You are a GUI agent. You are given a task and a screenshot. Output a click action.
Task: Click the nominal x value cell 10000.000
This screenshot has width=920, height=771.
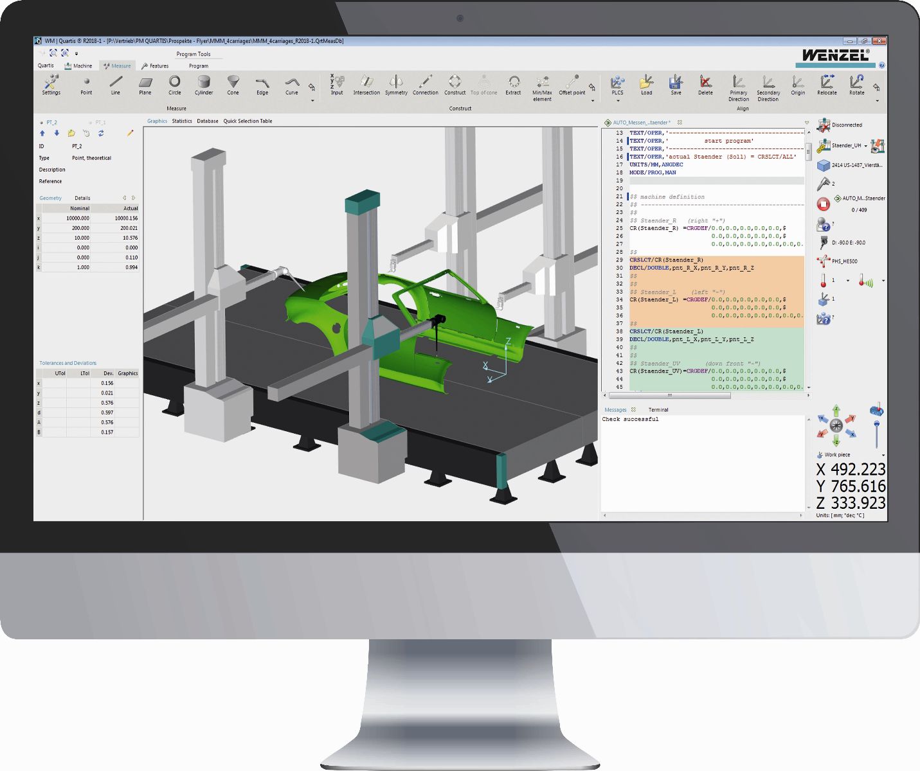coord(78,218)
